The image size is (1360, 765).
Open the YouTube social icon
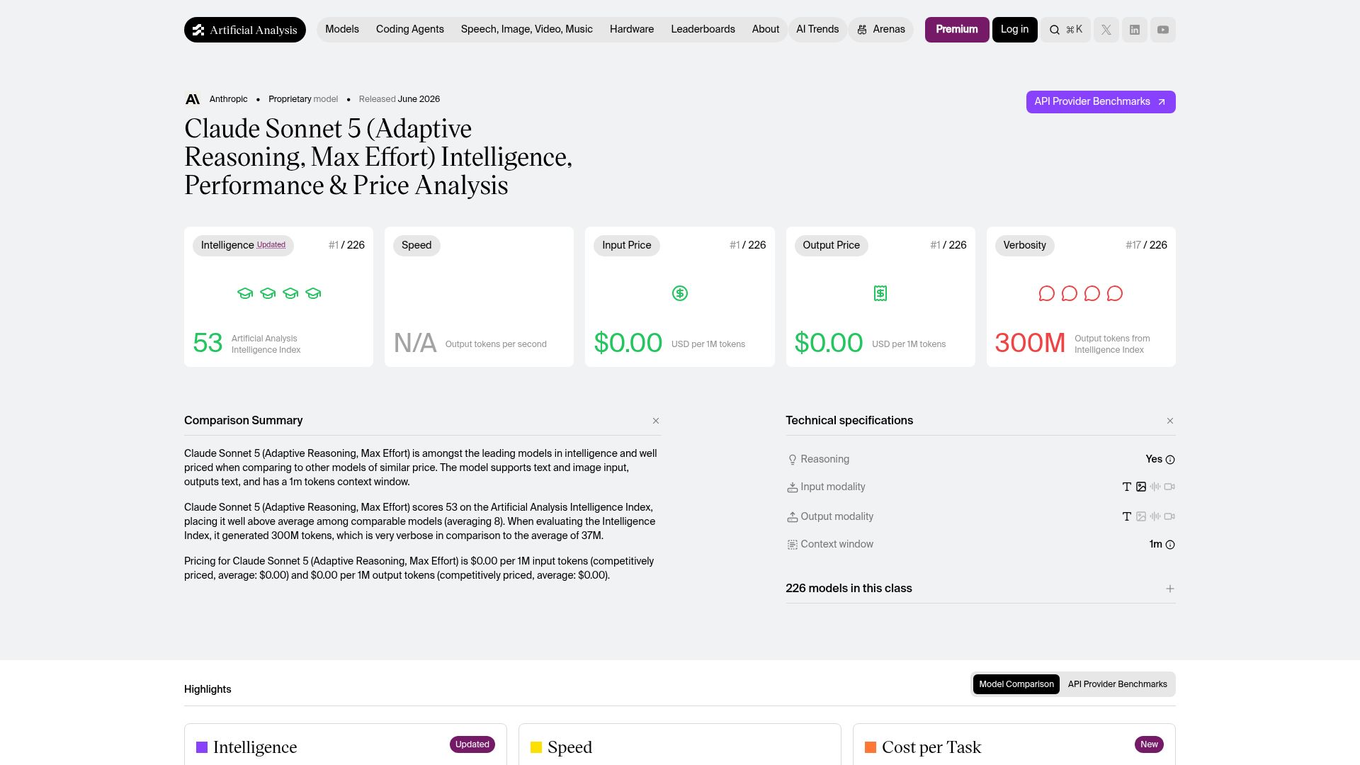(1163, 30)
